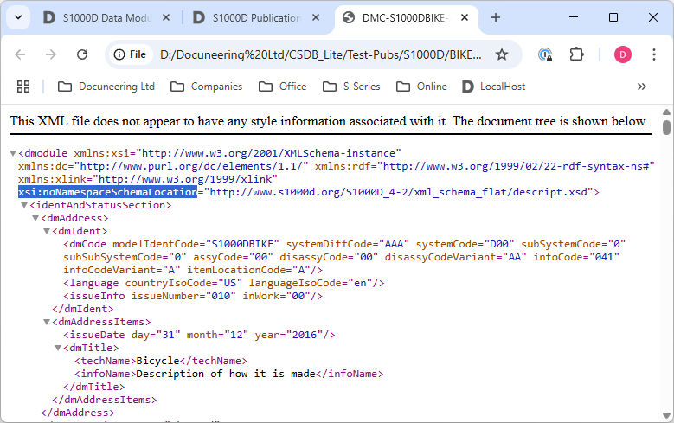Open the Apps grid in bookmarks bar

click(23, 87)
